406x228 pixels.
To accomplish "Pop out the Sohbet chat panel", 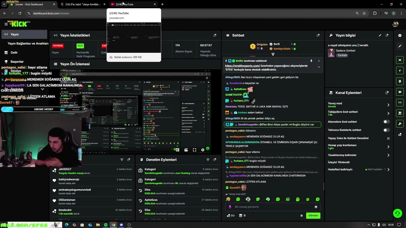I will click(x=318, y=35).
